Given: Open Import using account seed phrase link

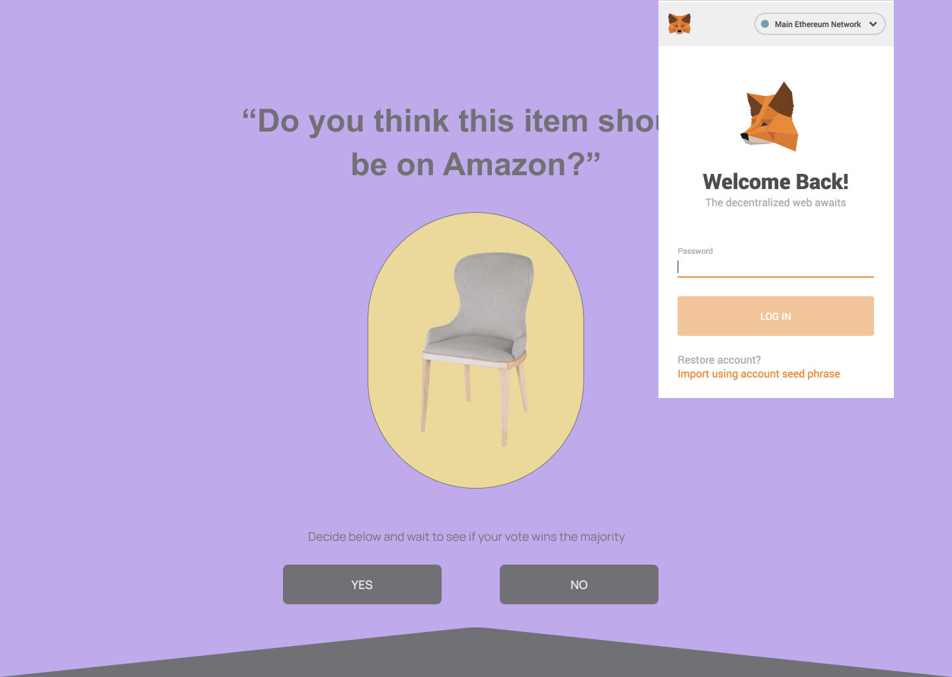Looking at the screenshot, I should click(x=758, y=374).
